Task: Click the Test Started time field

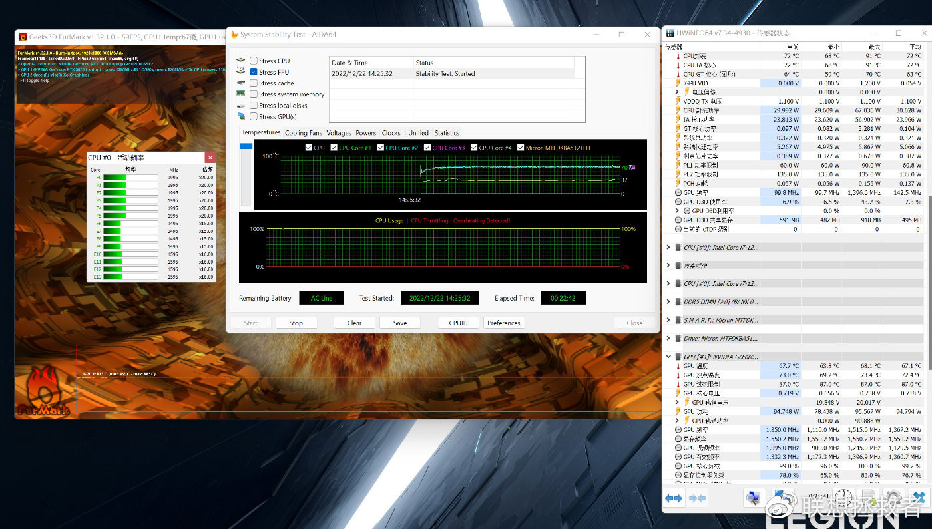Action: tap(439, 298)
